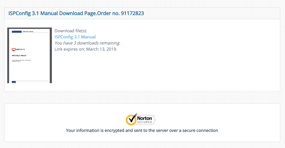285x148 pixels.
Task: Click the "Link expires on: March 13, 2019" text
Action: click(x=86, y=49)
